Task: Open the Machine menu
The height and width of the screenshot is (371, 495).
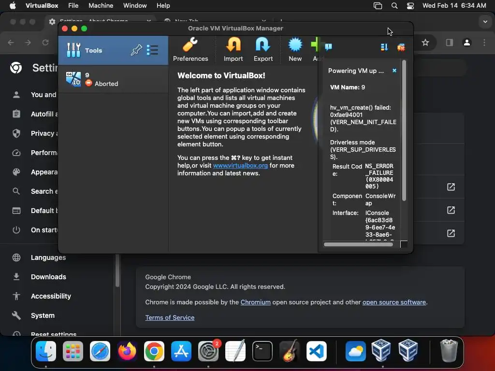Action: 101,5
